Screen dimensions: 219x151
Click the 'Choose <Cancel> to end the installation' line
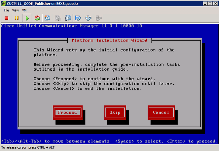88,89
